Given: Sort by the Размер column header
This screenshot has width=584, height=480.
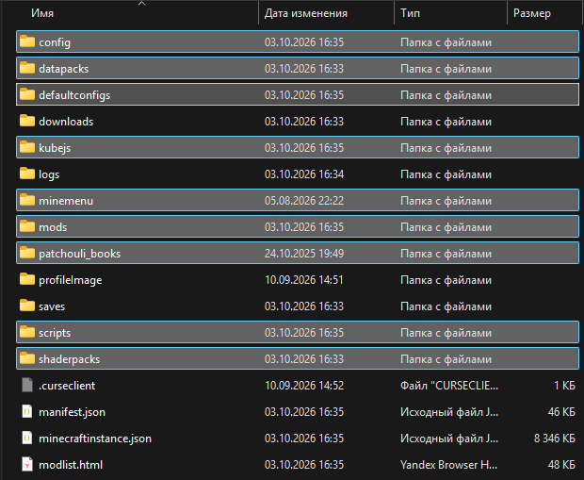Looking at the screenshot, I should (532, 13).
